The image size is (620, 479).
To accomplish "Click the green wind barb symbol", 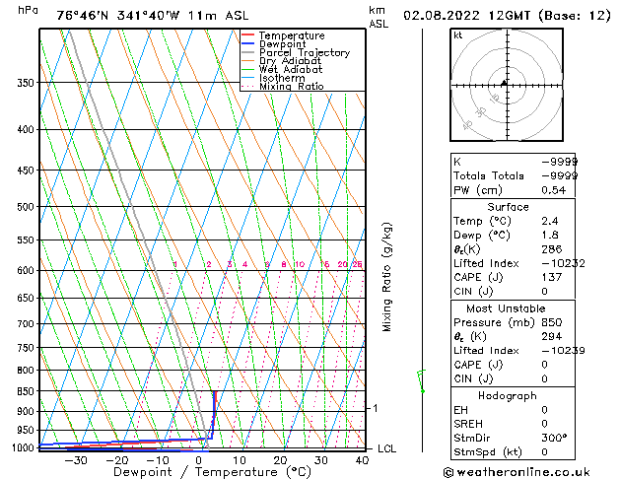I will 422,381.
